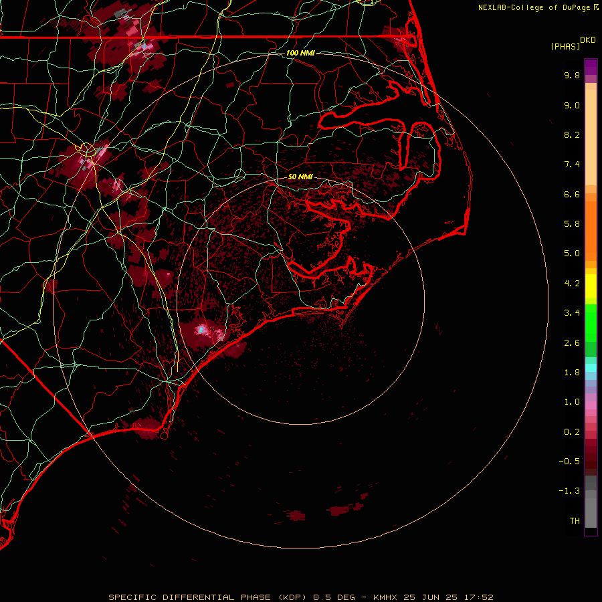The image size is (602, 602).
Task: Select the 5.8 legend value
Action: click(572, 223)
